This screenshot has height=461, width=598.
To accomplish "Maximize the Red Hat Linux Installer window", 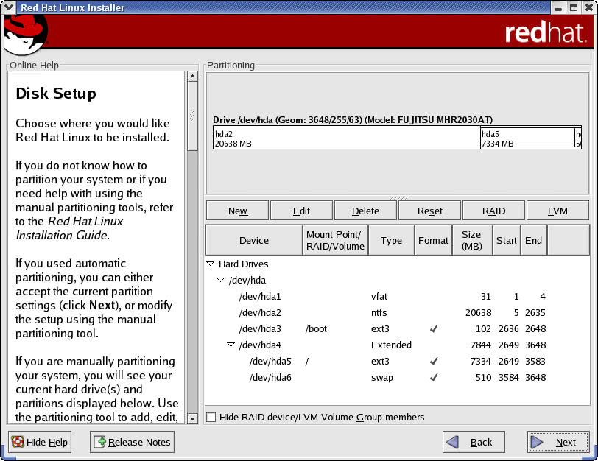I will point(574,7).
